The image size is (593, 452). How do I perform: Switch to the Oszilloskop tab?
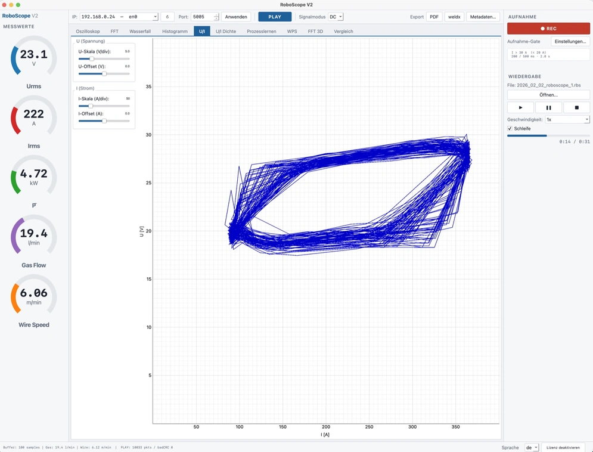tap(88, 32)
